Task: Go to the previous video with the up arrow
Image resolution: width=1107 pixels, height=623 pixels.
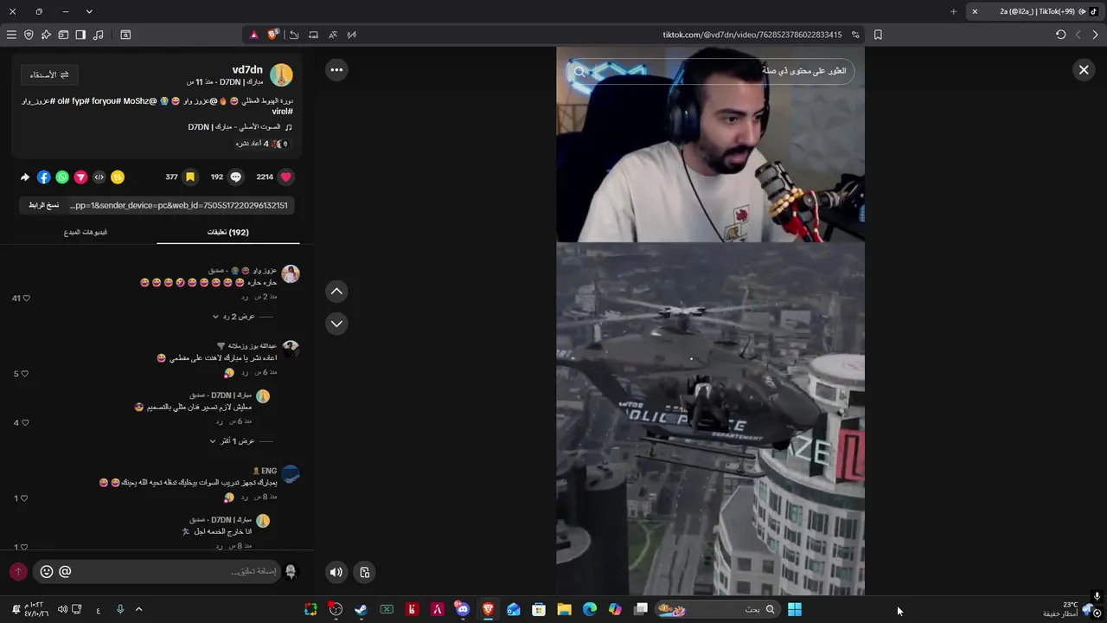Action: [336, 292]
